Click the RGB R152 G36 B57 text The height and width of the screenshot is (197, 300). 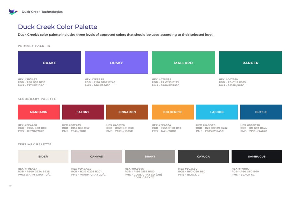point(76,128)
